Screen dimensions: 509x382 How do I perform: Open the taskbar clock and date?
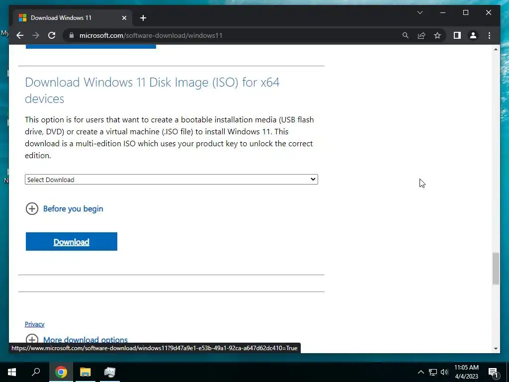pos(466,372)
